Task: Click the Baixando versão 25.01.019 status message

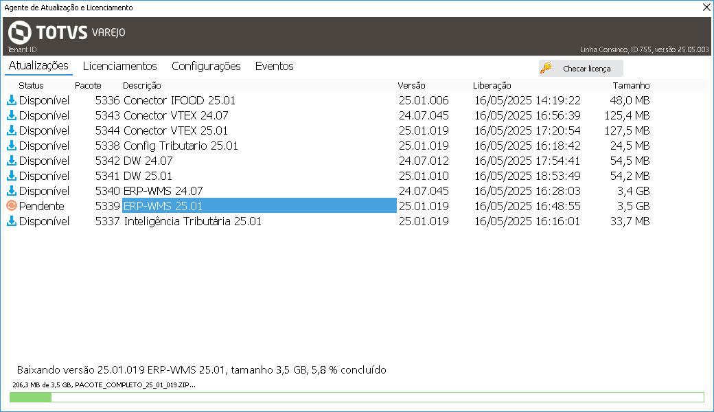Action: (x=202, y=369)
